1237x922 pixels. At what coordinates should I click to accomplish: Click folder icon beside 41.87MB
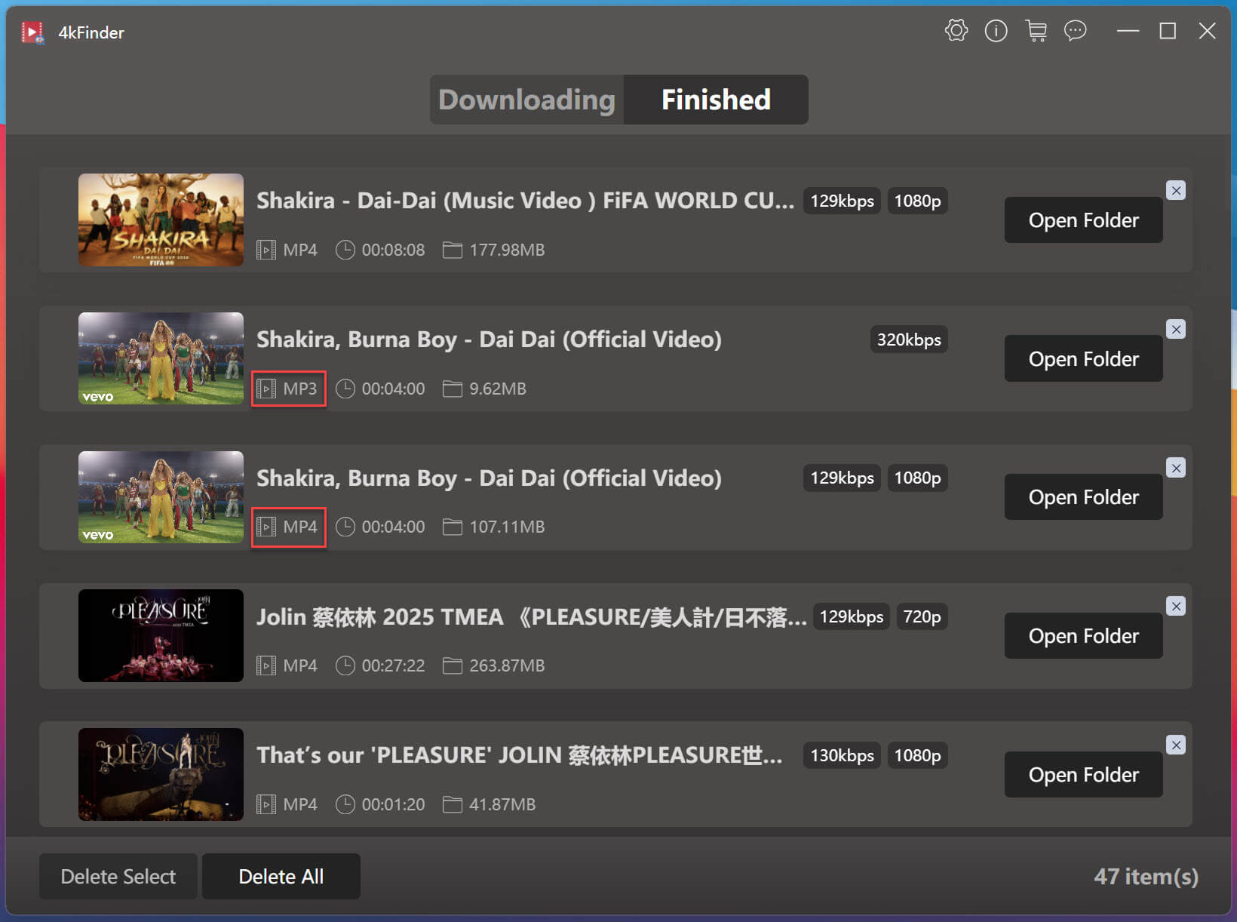(x=452, y=804)
